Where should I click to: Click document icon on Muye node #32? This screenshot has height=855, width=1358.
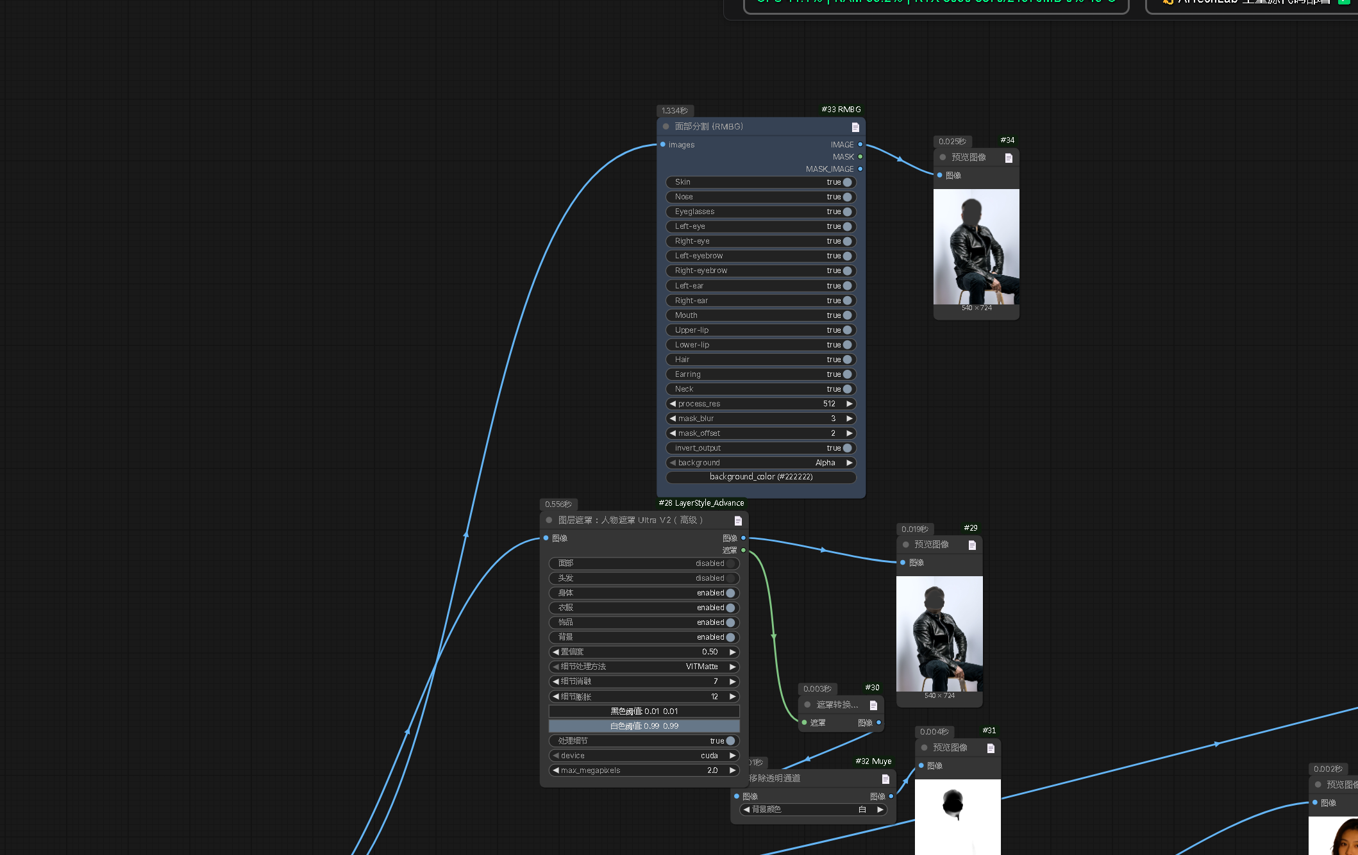pos(885,779)
